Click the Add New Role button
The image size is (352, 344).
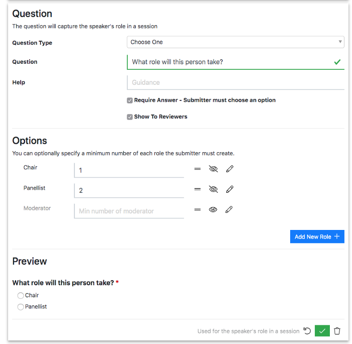(317, 237)
